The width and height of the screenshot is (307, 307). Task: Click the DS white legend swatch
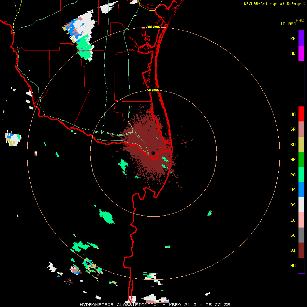tap(301, 205)
